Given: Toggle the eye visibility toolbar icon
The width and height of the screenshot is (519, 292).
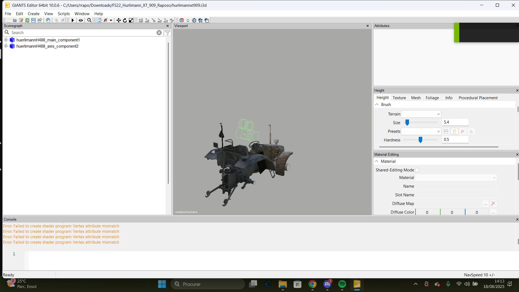Looking at the screenshot, I should (x=81, y=20).
